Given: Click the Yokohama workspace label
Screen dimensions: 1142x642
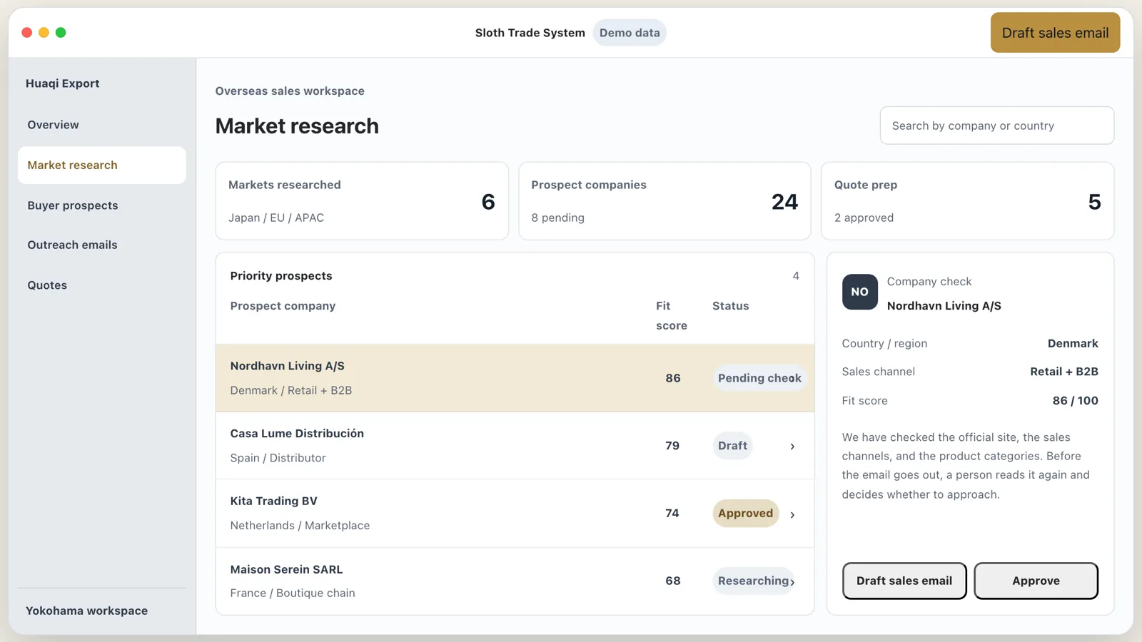Looking at the screenshot, I should pos(87,611).
